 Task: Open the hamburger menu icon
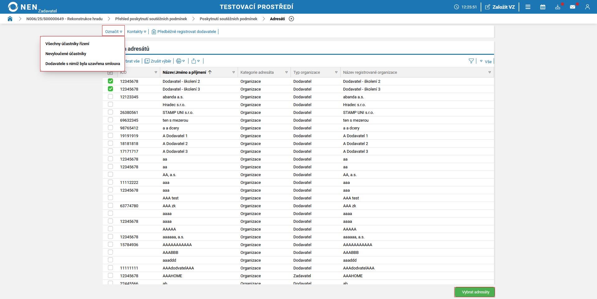click(528, 7)
